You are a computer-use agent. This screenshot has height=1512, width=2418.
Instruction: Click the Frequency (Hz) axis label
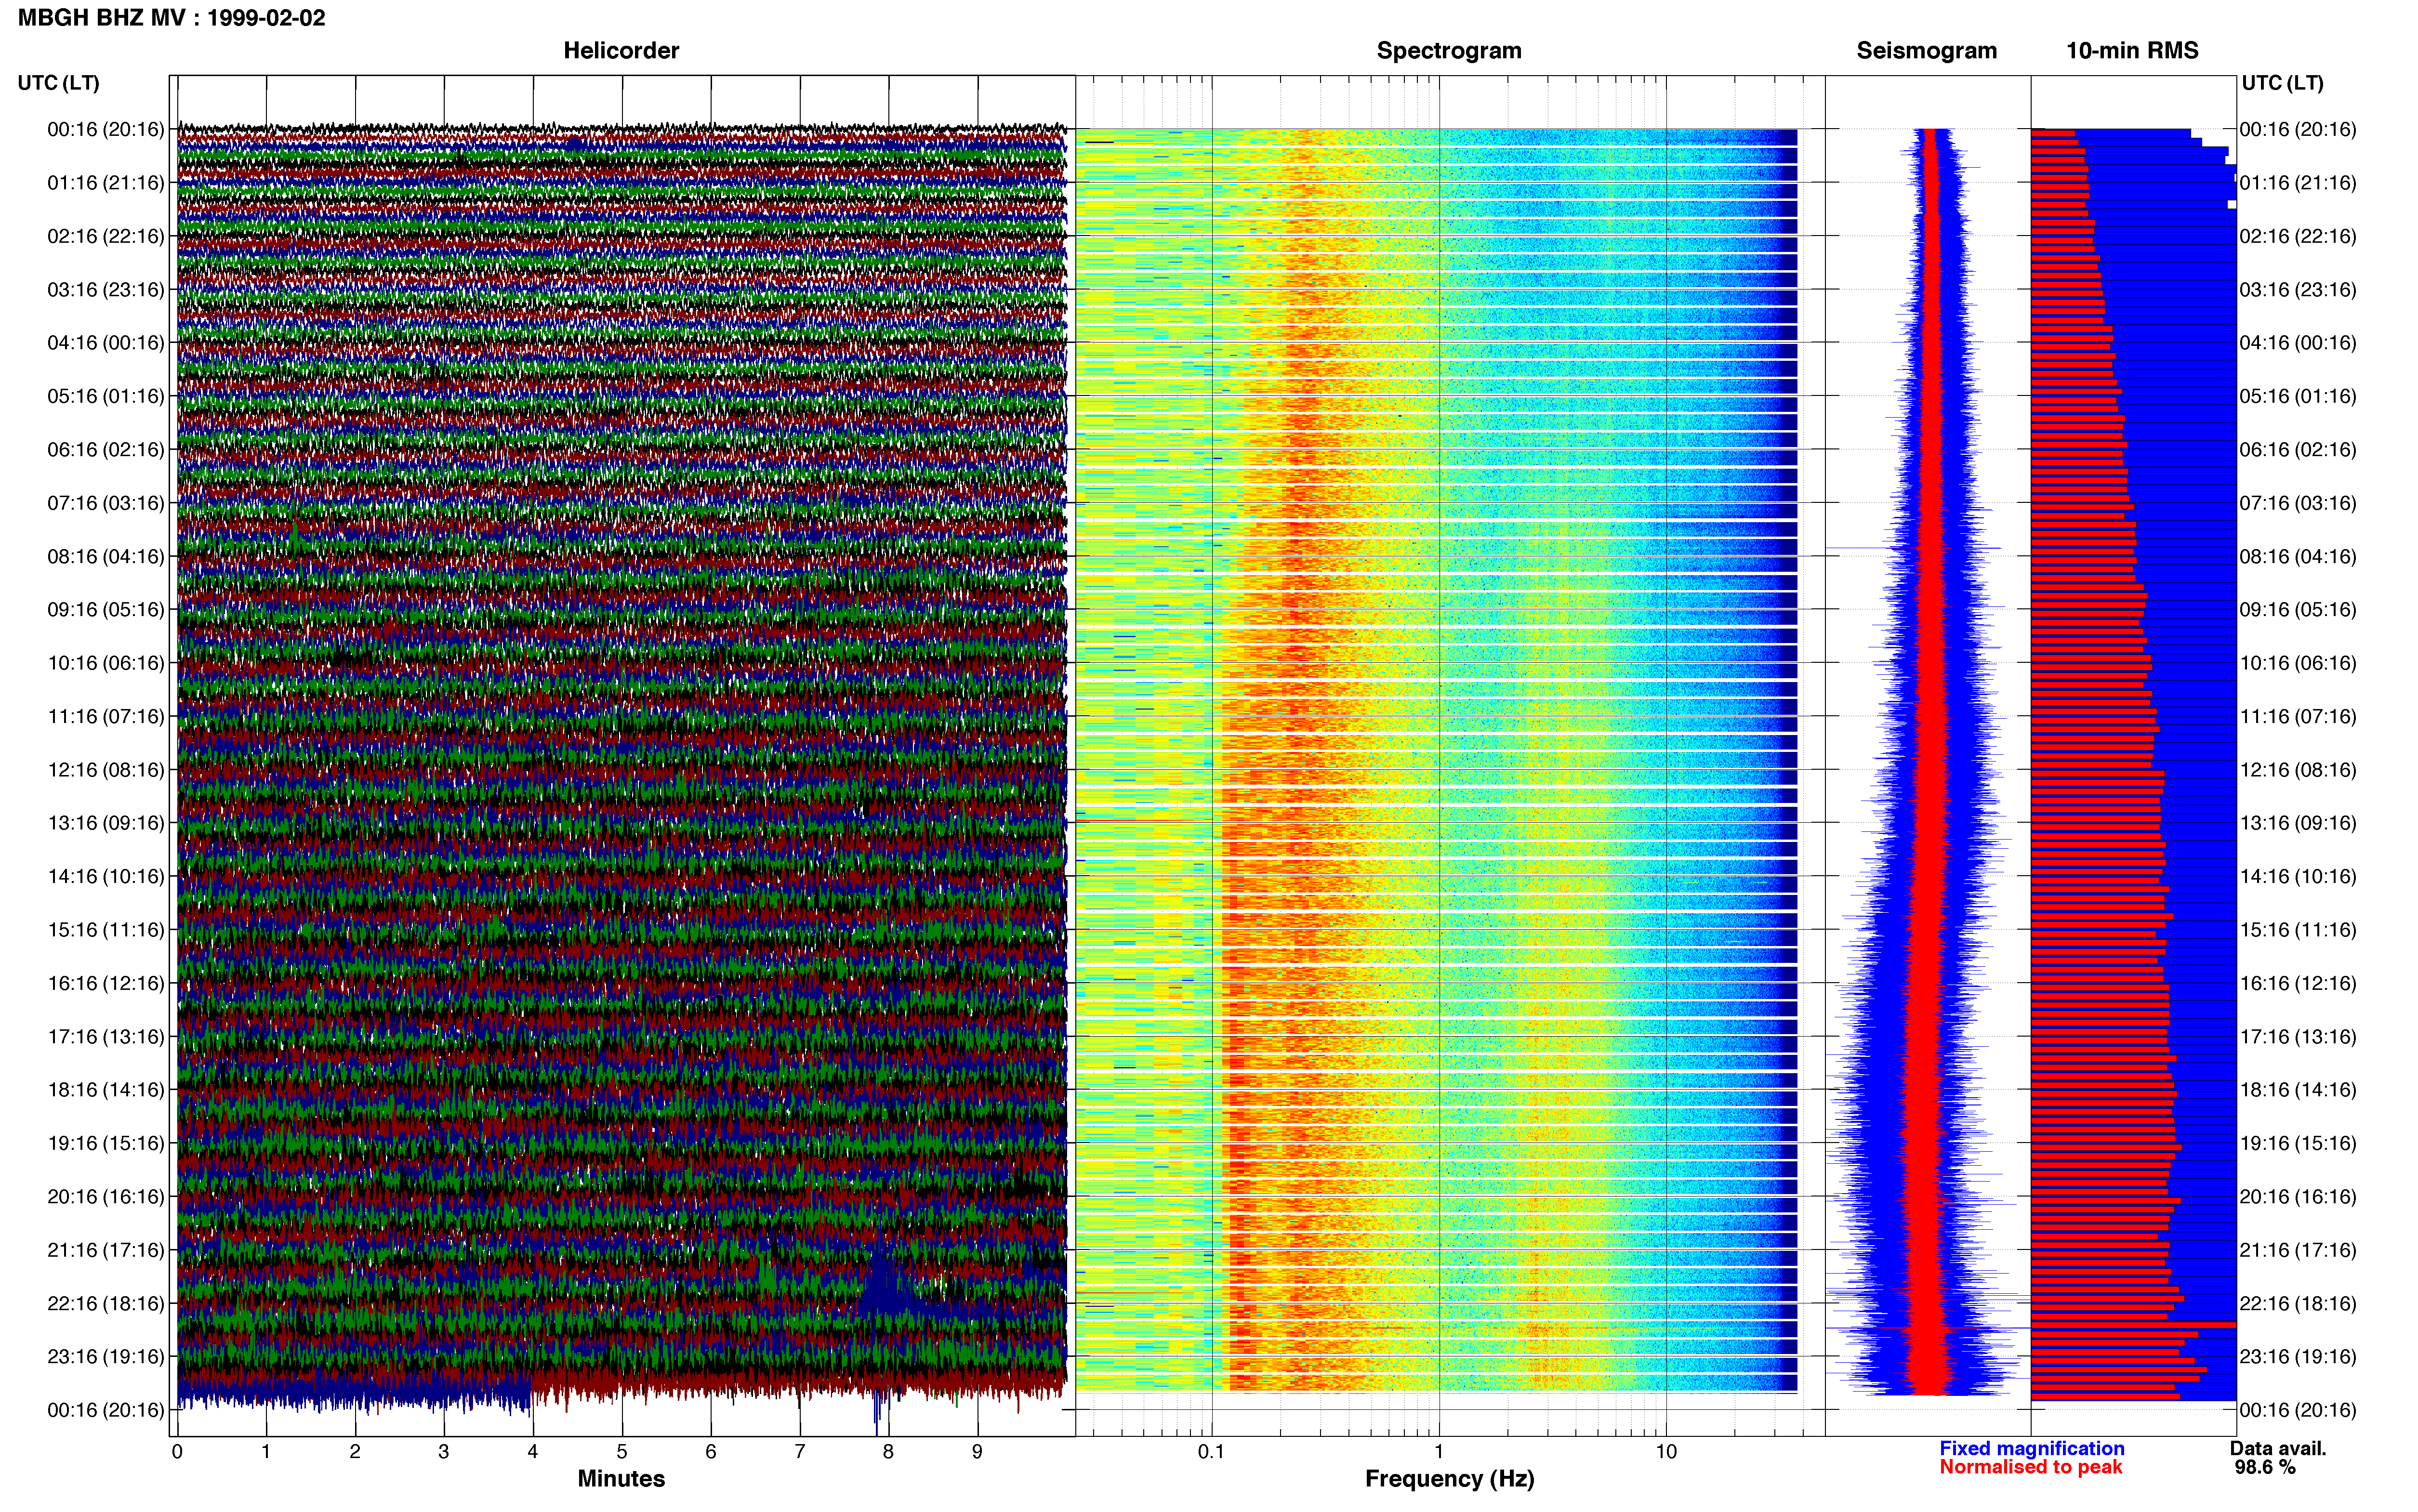pos(1449,1479)
